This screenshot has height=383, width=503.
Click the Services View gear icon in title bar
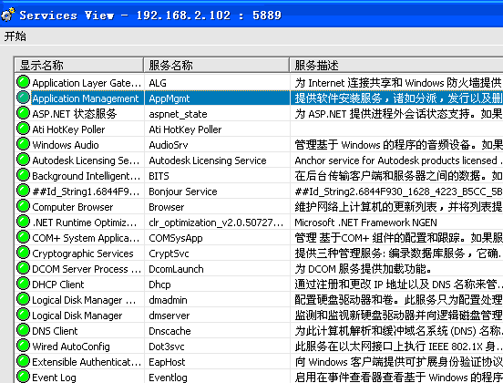coord(7,15)
